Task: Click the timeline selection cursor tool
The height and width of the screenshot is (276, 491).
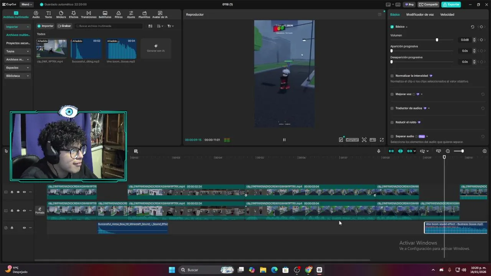Action: click(x=6, y=151)
